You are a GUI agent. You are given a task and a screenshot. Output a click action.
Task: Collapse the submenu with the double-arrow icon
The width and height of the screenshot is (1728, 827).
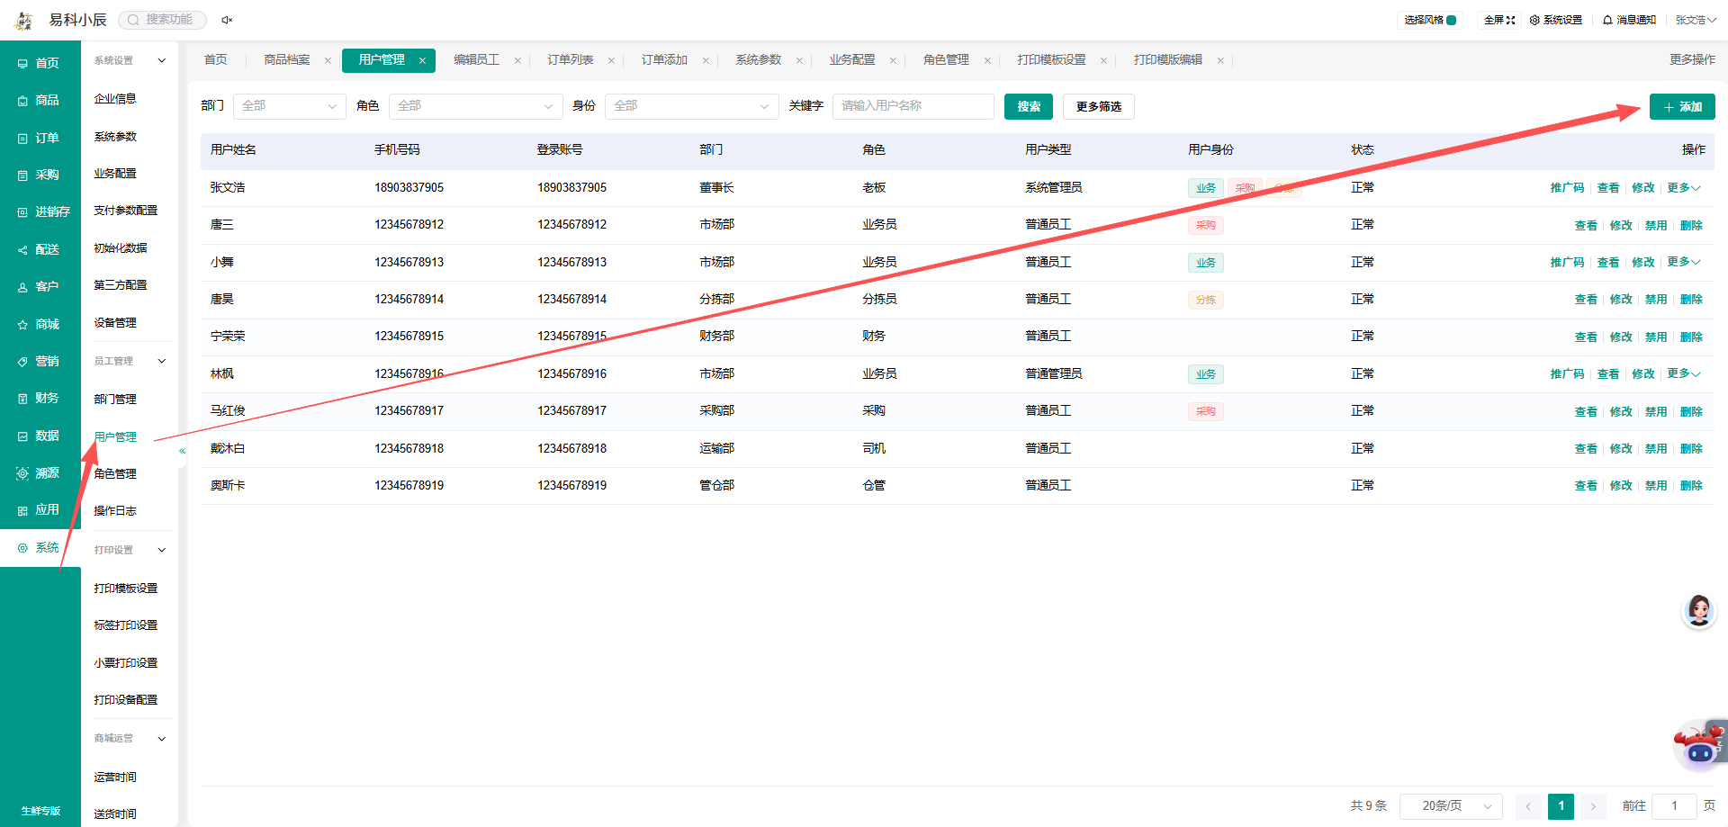pyautogui.click(x=182, y=451)
